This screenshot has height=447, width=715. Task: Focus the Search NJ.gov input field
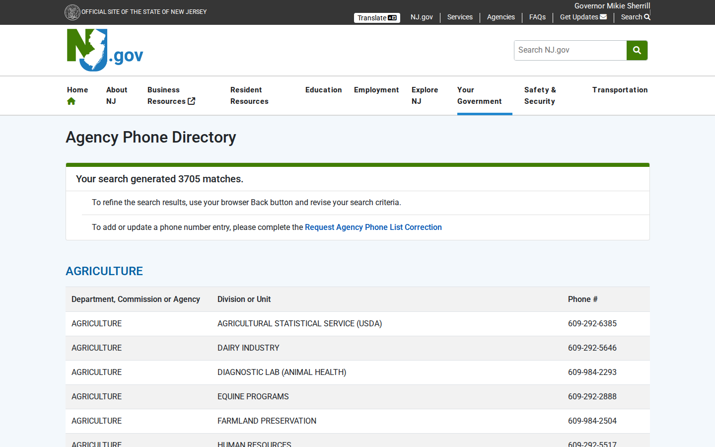(x=570, y=50)
